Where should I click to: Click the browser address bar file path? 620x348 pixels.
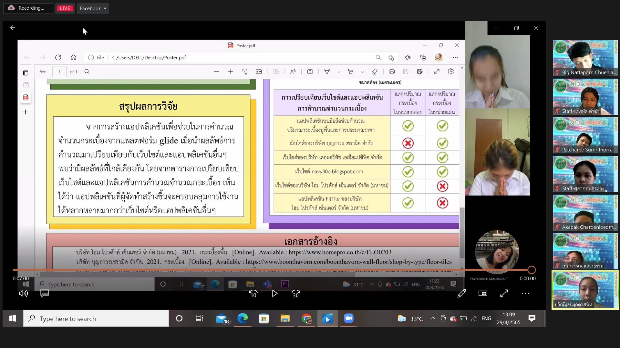click(x=149, y=57)
